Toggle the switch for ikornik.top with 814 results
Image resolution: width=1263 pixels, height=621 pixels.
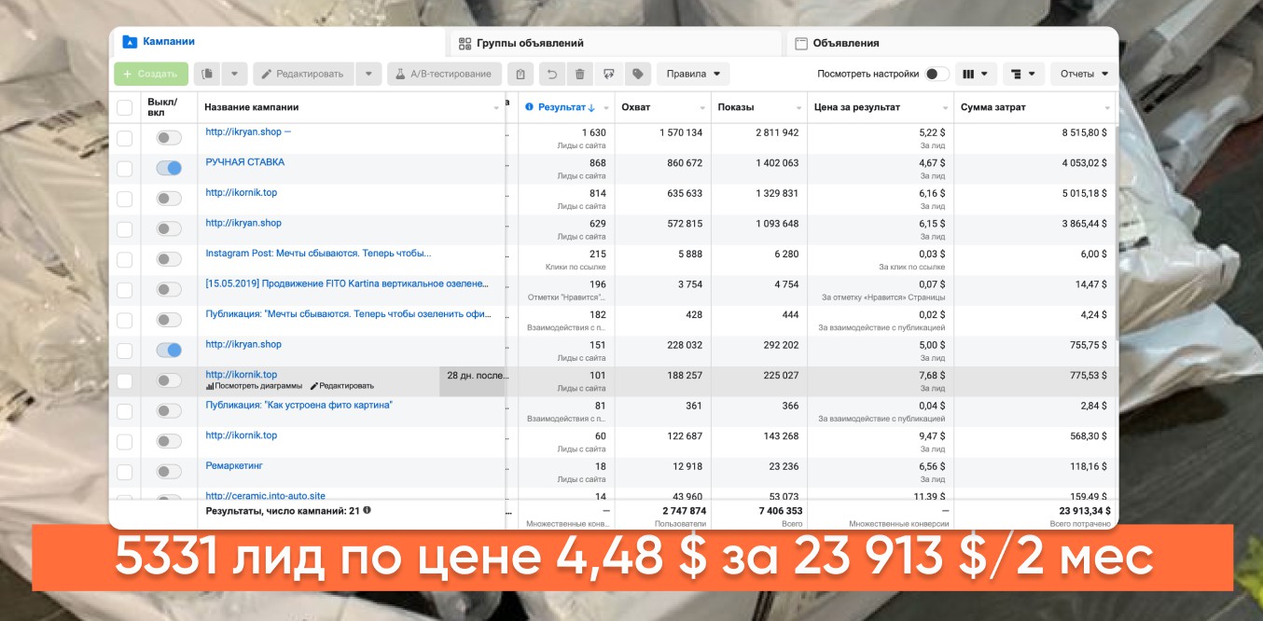tap(169, 199)
